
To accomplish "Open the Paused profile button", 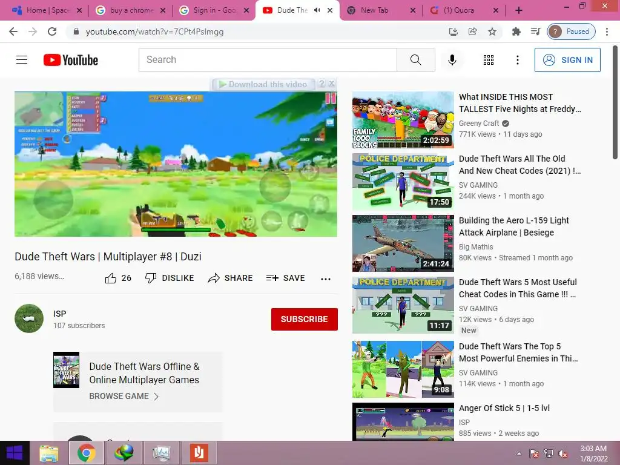I will [571, 31].
